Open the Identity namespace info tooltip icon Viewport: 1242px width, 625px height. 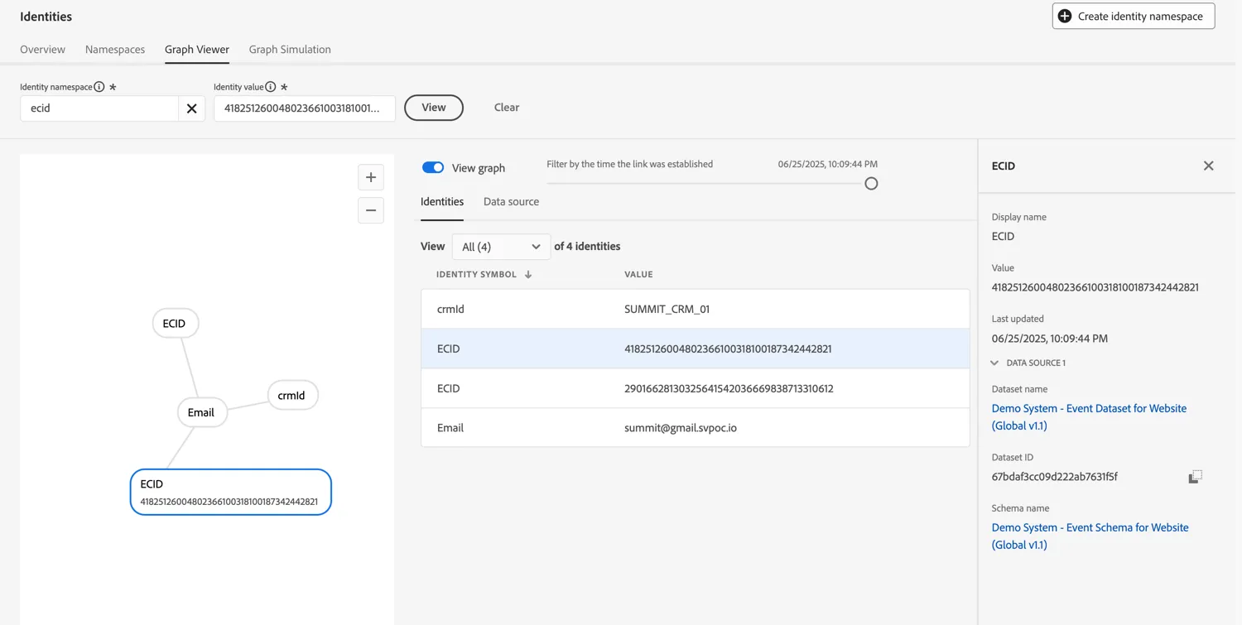99,87
